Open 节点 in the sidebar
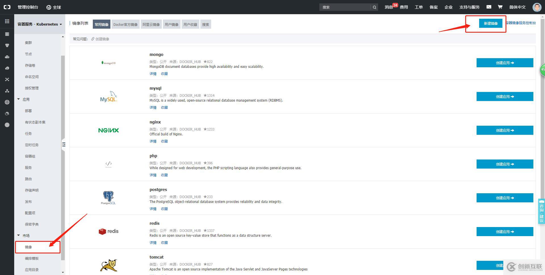This screenshot has width=545, height=275. (x=28, y=54)
